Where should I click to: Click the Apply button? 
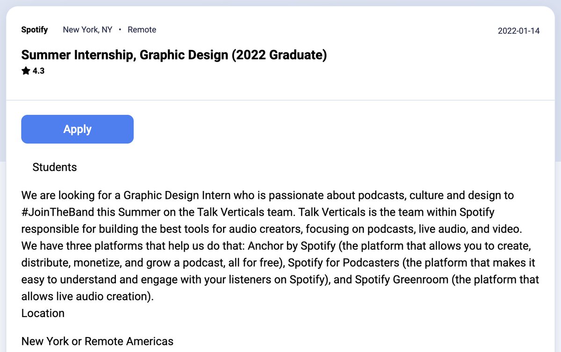tap(77, 129)
